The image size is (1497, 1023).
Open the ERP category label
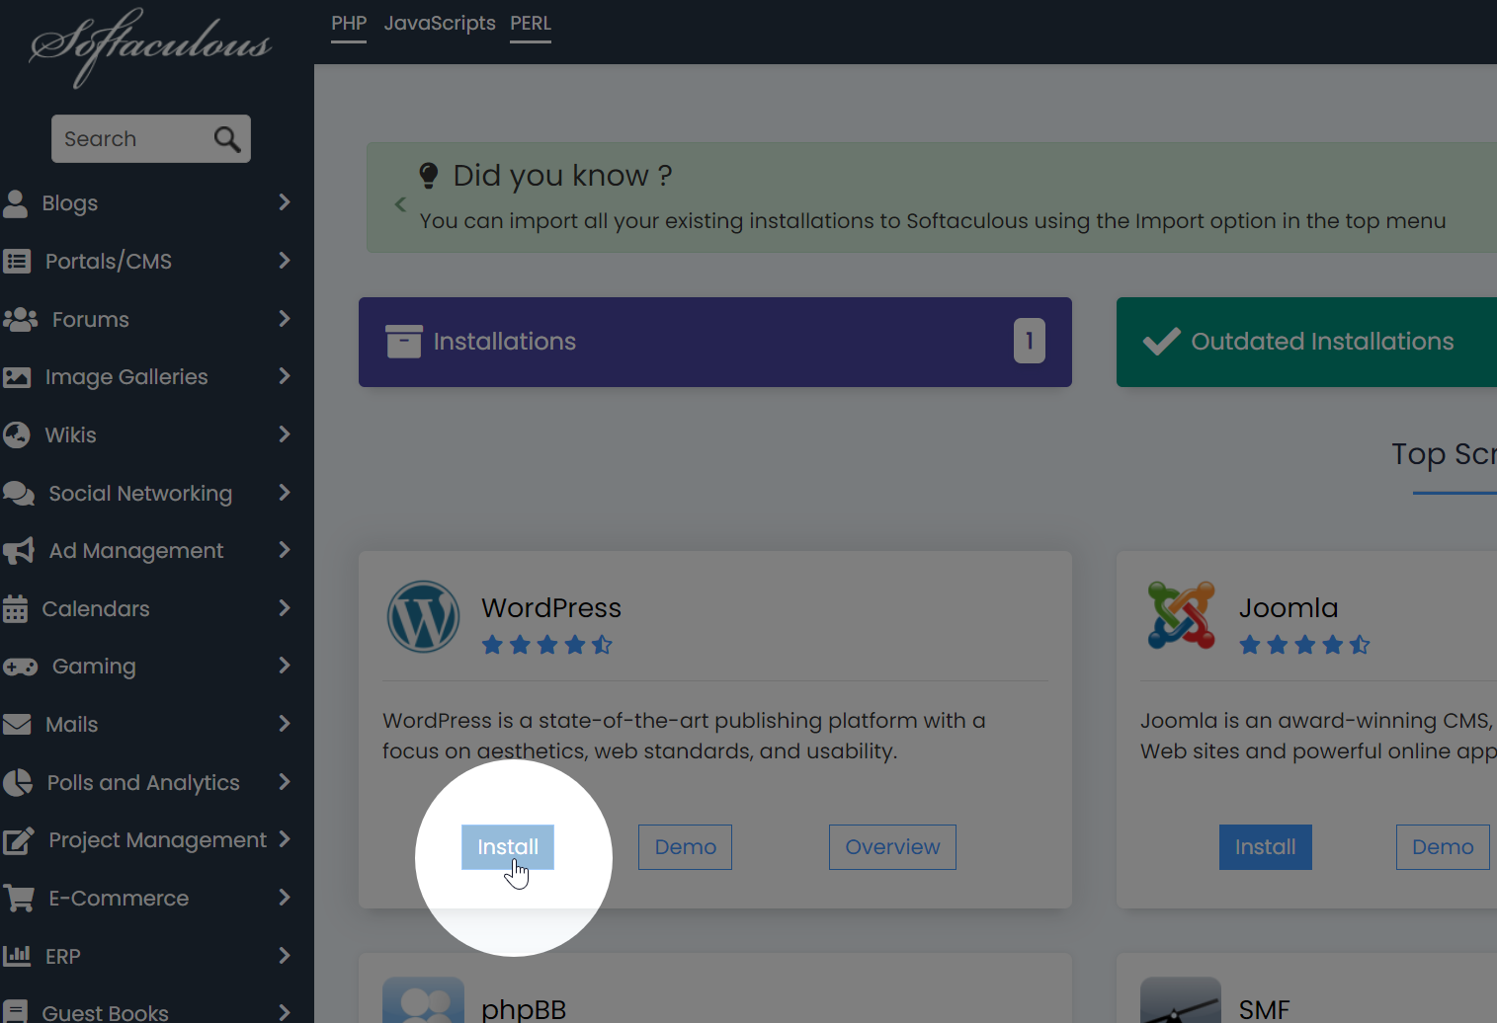(x=63, y=957)
